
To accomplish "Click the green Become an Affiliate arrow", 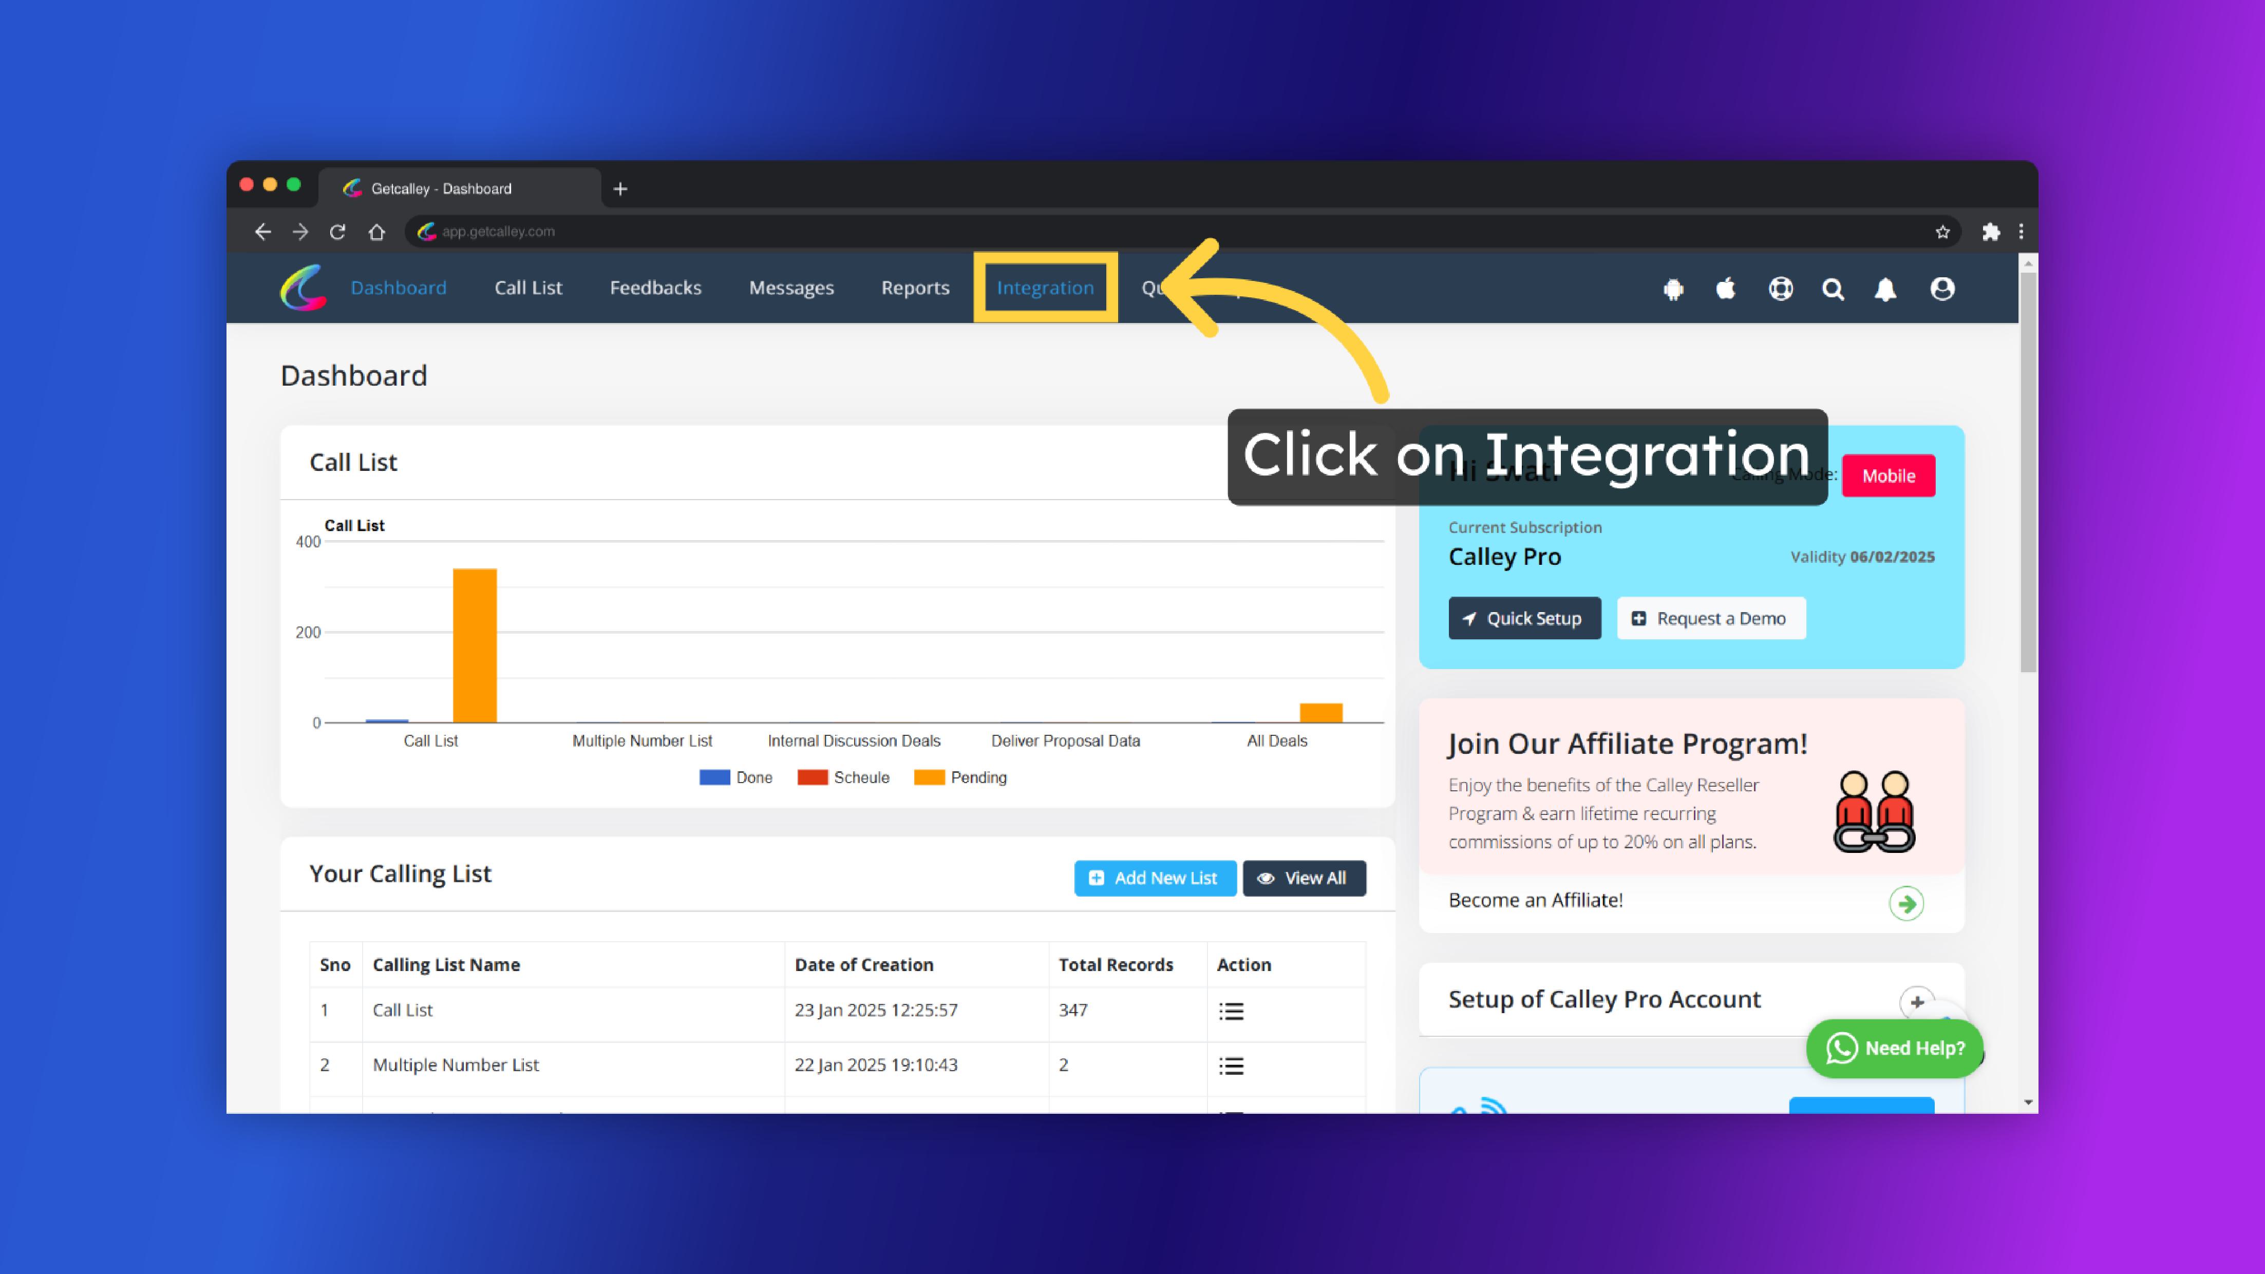I will (x=1907, y=903).
